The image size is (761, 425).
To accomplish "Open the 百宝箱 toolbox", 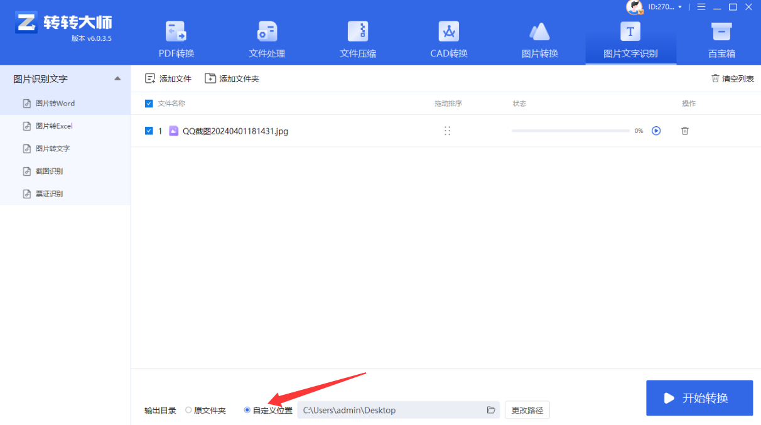I will coord(721,40).
